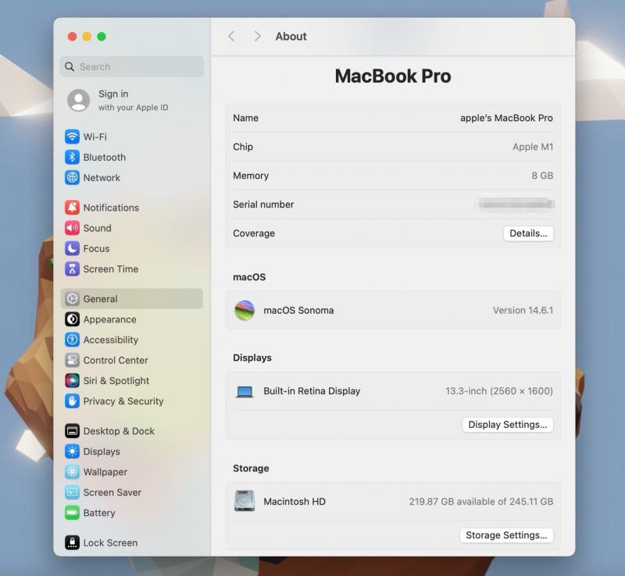Select Appearance in the sidebar
625x576 pixels.
click(109, 319)
